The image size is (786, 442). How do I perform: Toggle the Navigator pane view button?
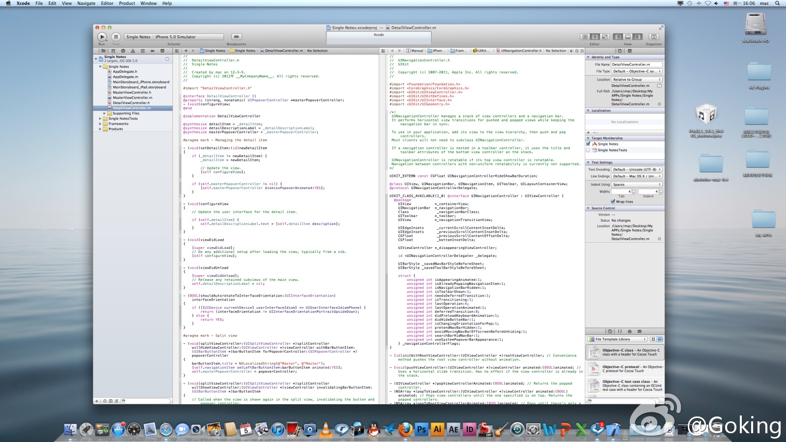[x=618, y=37]
